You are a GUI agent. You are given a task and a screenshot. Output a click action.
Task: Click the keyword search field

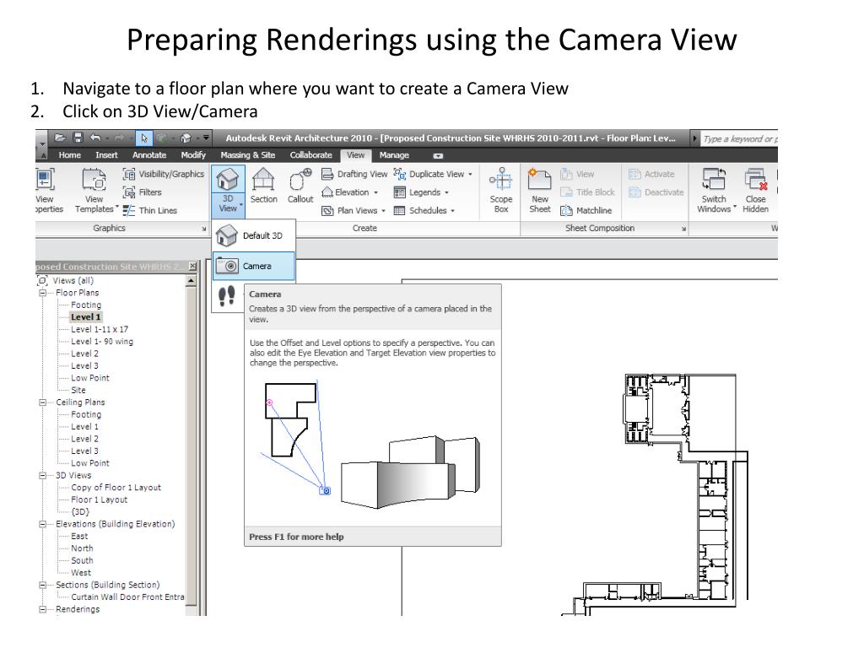[x=739, y=139]
